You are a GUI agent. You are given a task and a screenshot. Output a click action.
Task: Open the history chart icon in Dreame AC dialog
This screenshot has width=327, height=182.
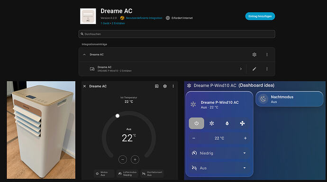tap(156, 86)
